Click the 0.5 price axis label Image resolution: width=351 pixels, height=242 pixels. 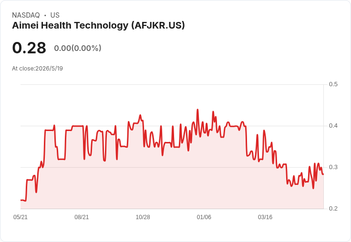point(333,84)
